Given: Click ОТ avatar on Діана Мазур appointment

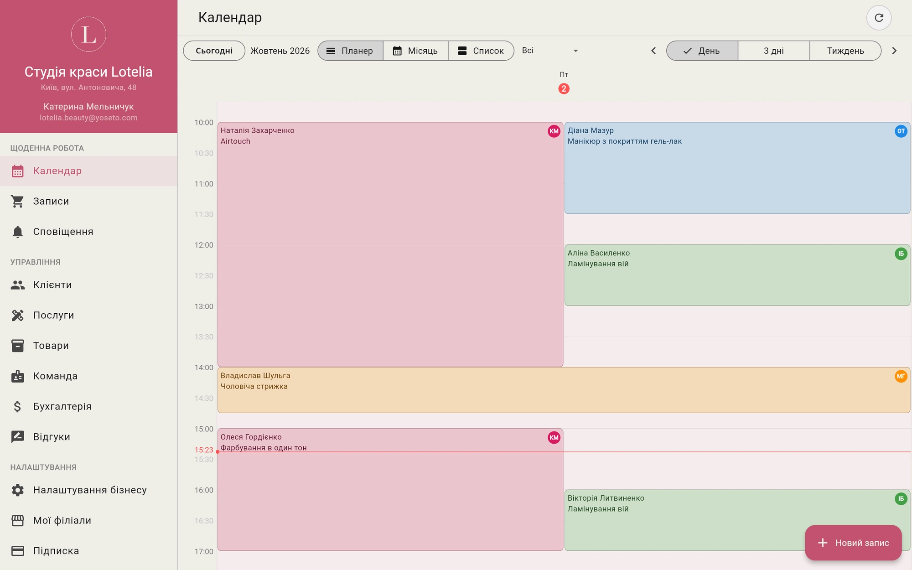Looking at the screenshot, I should pyautogui.click(x=901, y=131).
